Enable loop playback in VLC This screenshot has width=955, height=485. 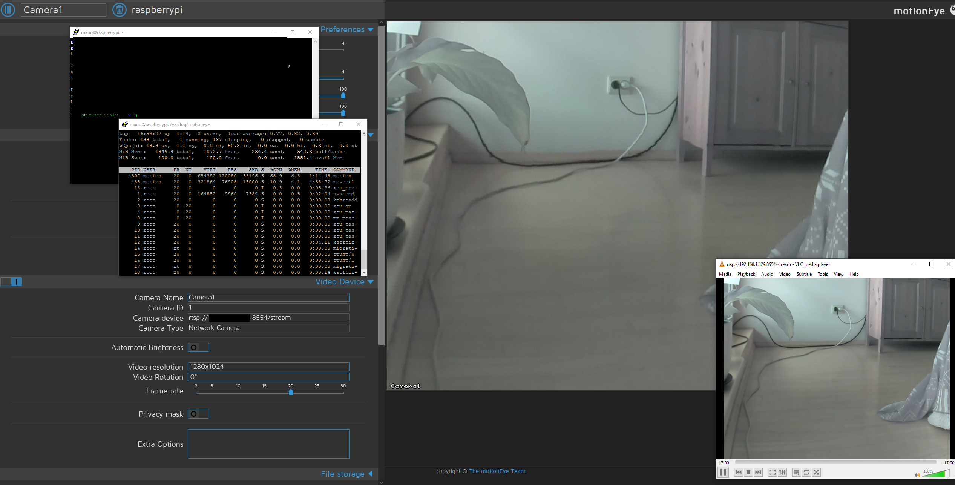806,472
